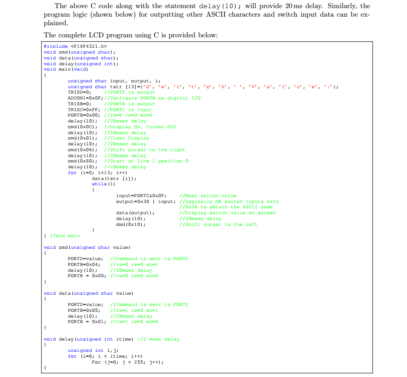Click 'unsigned char input, output, i;' declaration
The width and height of the screenshot is (407, 377).
click(x=114, y=81)
